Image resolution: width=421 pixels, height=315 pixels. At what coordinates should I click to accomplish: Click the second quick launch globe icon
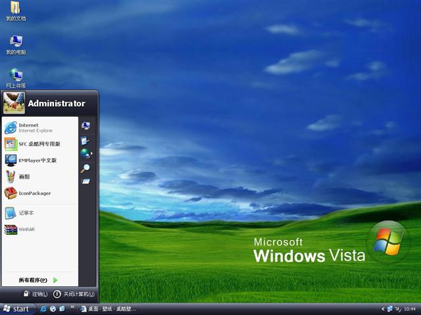[53, 309]
